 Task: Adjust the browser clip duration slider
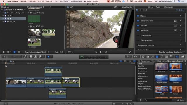click(49, 52)
